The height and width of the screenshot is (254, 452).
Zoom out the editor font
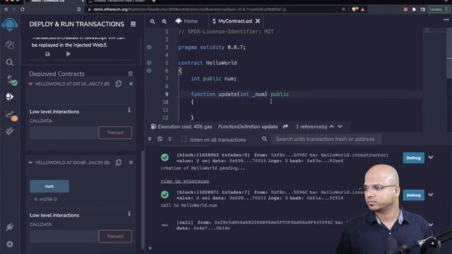pyautogui.click(x=153, y=21)
